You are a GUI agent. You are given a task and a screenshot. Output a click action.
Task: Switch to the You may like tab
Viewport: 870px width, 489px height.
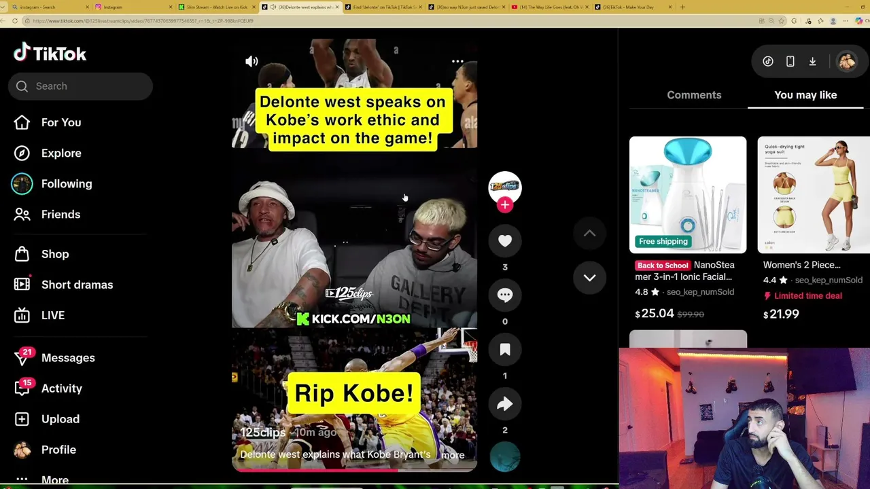pos(805,95)
